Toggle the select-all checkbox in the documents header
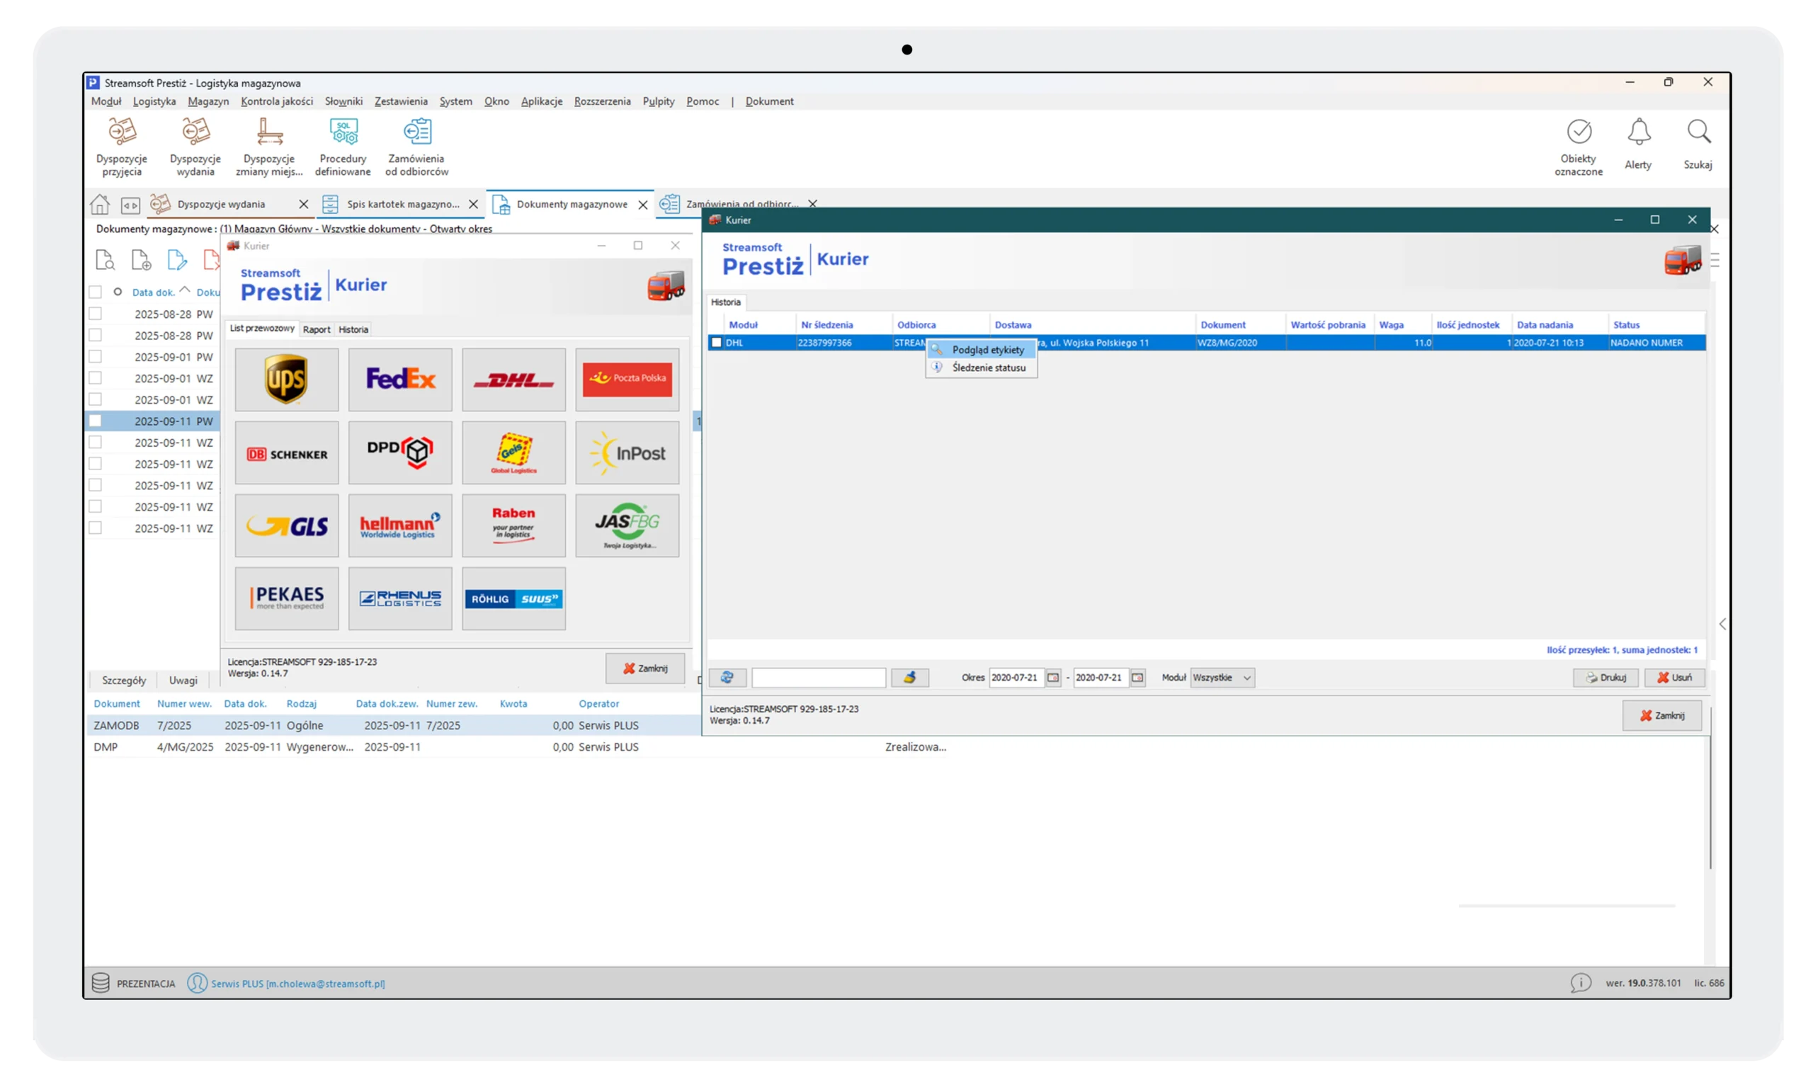 click(95, 292)
